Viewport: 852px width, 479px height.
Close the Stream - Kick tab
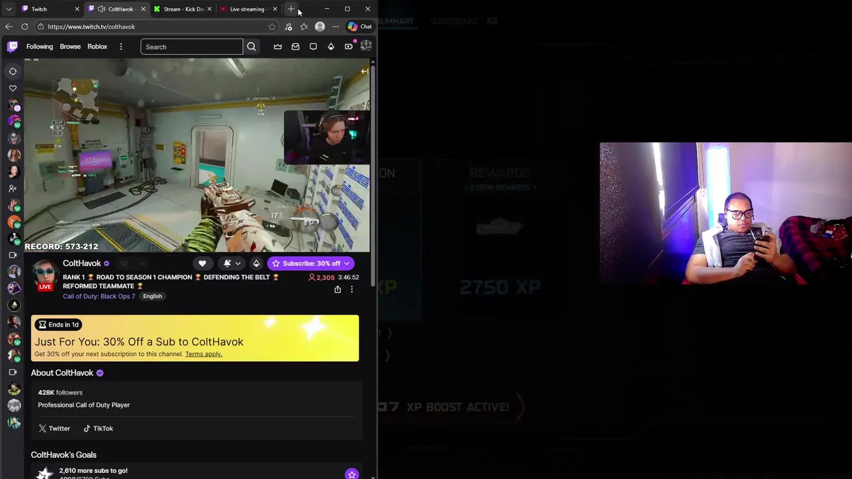pos(209,9)
